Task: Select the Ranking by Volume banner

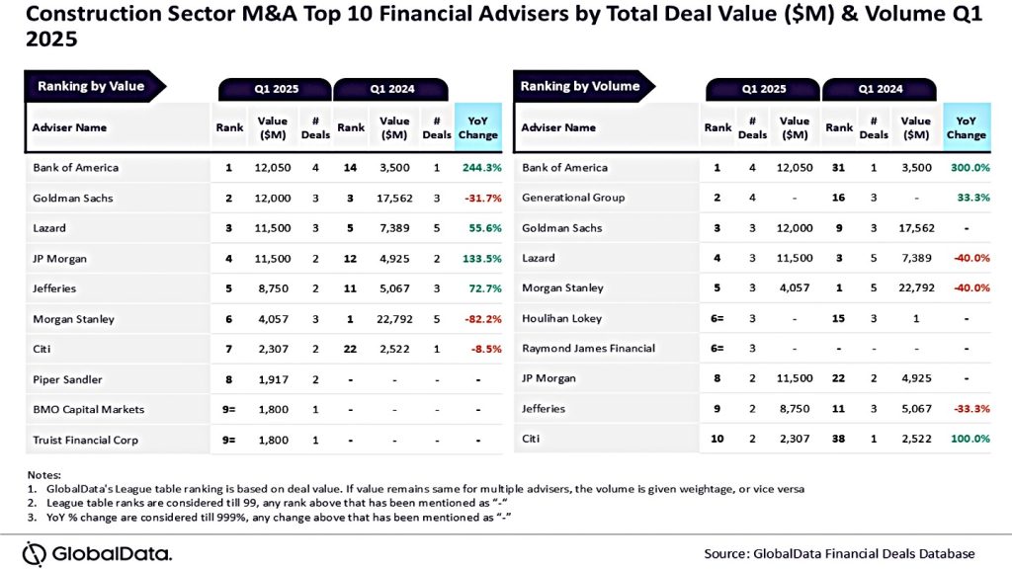Action: [x=584, y=87]
